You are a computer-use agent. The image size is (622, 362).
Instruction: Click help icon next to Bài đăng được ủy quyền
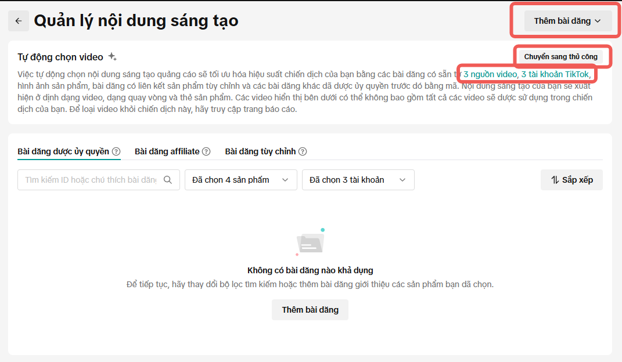tap(116, 151)
